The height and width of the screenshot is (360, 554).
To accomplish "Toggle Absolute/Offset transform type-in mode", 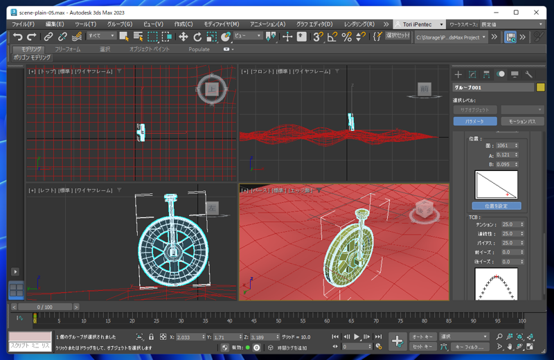I will point(163,336).
